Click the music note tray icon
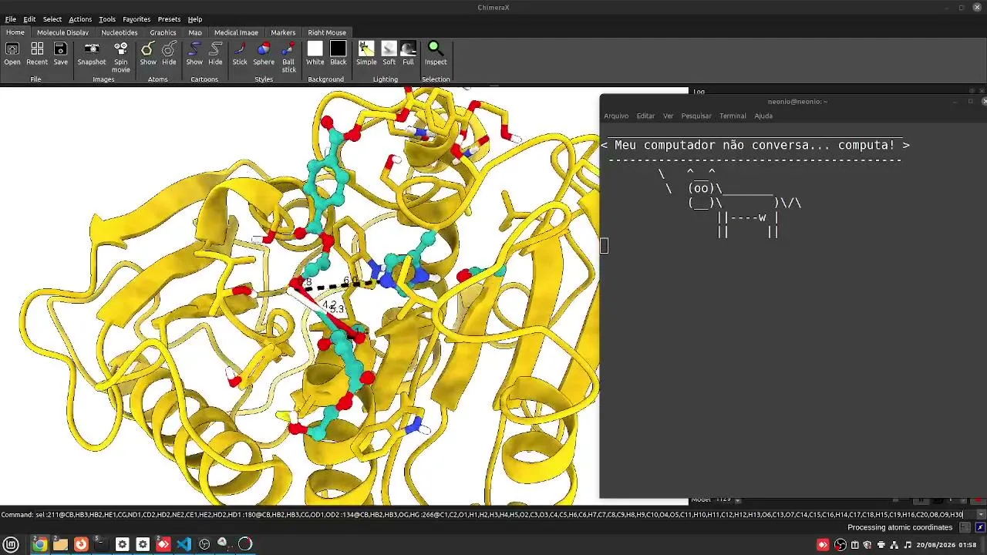Viewport: 987px width, 555px height. [907, 545]
